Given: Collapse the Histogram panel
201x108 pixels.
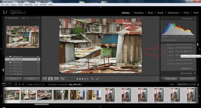Looking at the screenshot, I should pos(195,18).
